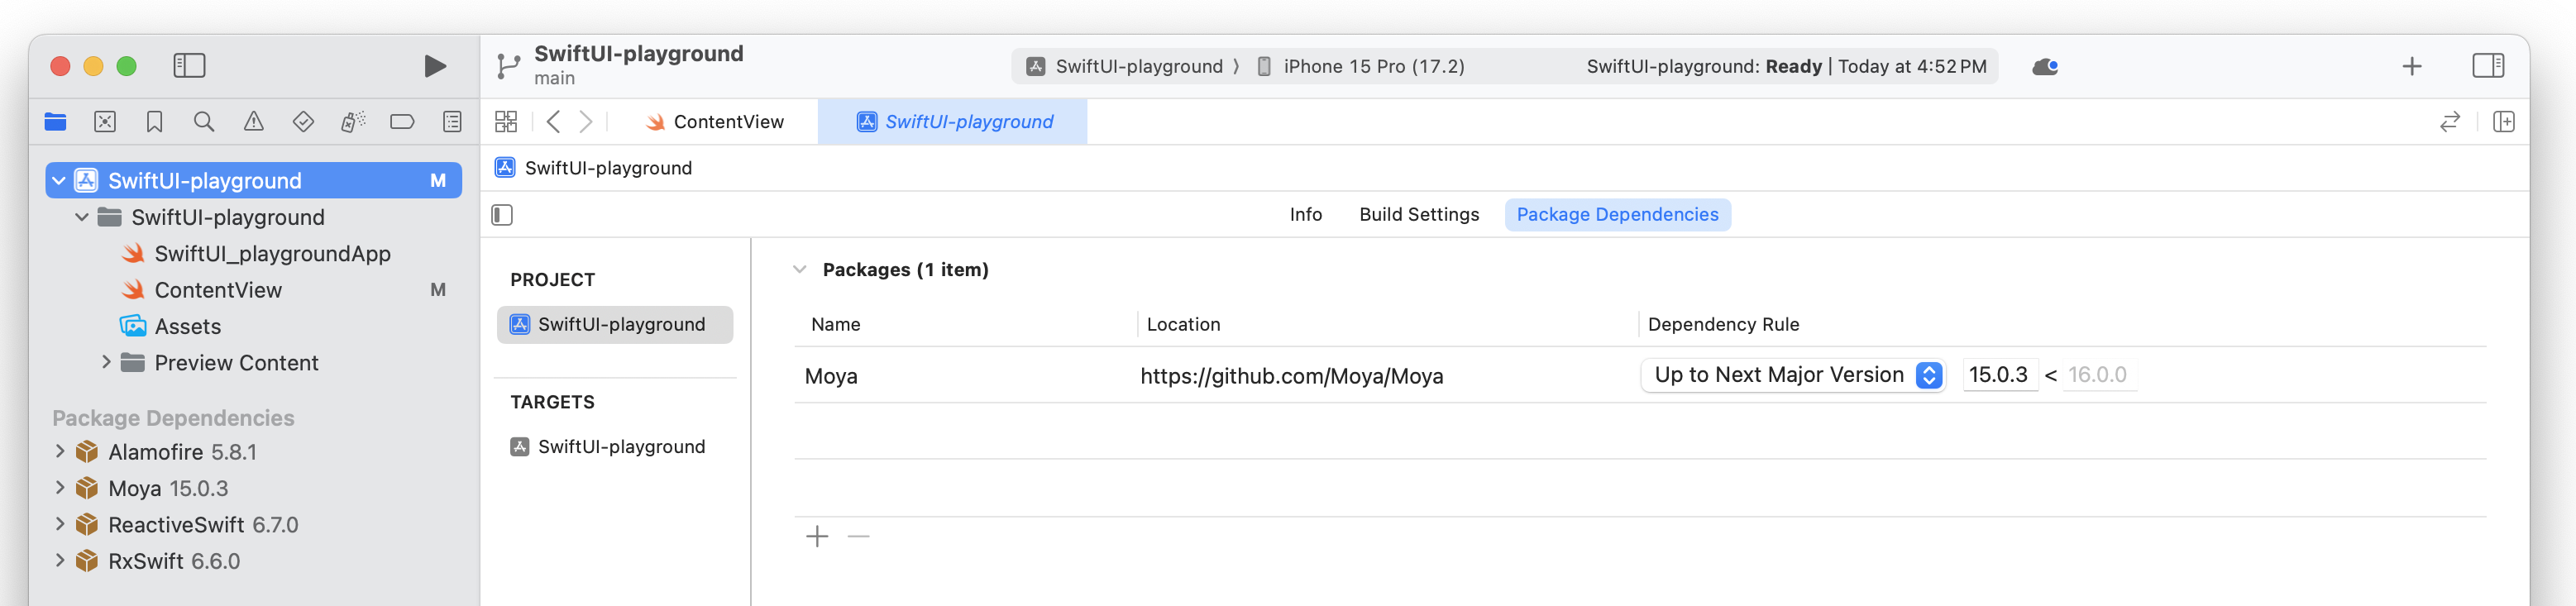Click the branch icon next to main
The height and width of the screenshot is (606, 2576).
point(509,67)
